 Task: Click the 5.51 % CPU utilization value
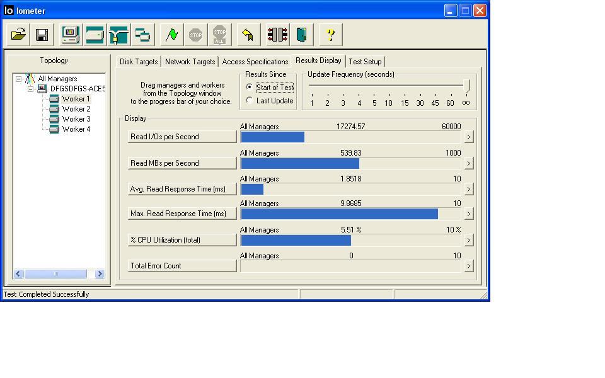coord(351,230)
